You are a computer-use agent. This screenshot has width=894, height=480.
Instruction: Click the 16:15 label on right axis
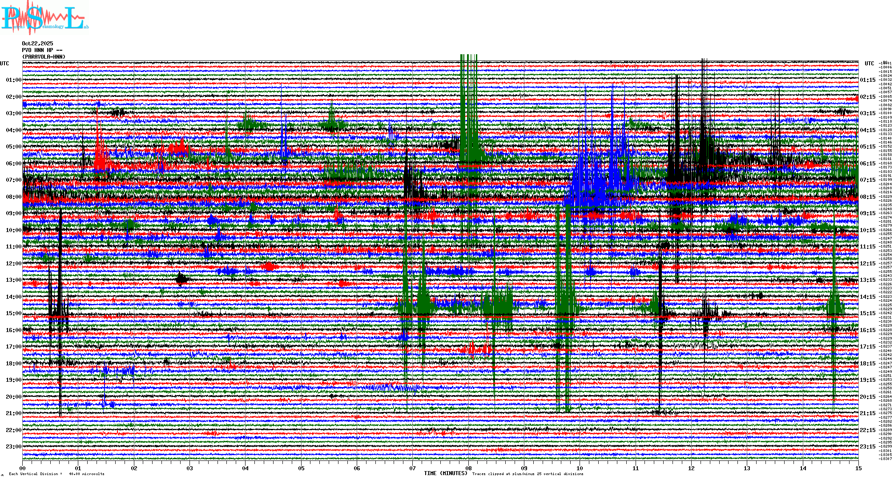(x=867, y=330)
